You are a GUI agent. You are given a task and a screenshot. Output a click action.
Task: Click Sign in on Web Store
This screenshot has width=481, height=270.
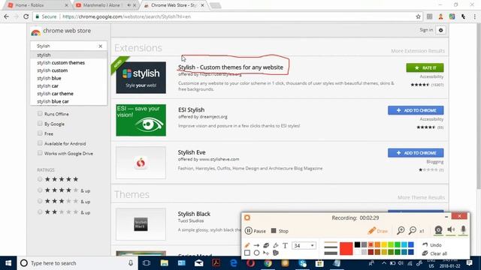426,30
